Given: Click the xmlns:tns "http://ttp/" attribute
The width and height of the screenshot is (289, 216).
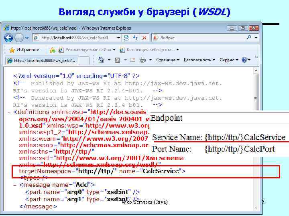Looking at the screenshot, I should pyautogui.click(x=57, y=152).
